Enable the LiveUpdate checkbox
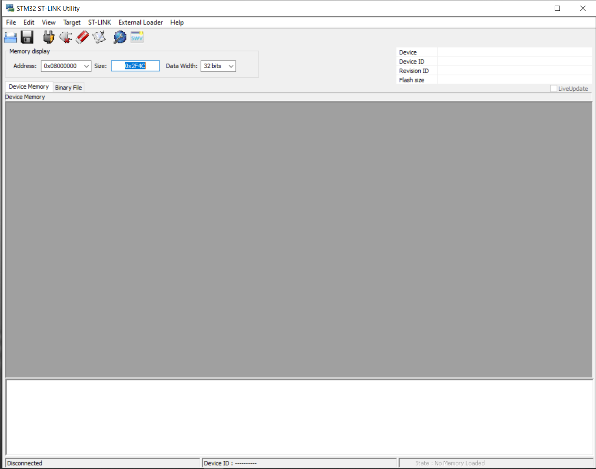The width and height of the screenshot is (596, 469). [x=553, y=89]
